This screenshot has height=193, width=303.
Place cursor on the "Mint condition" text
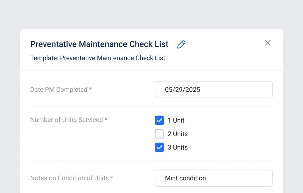tap(185, 178)
